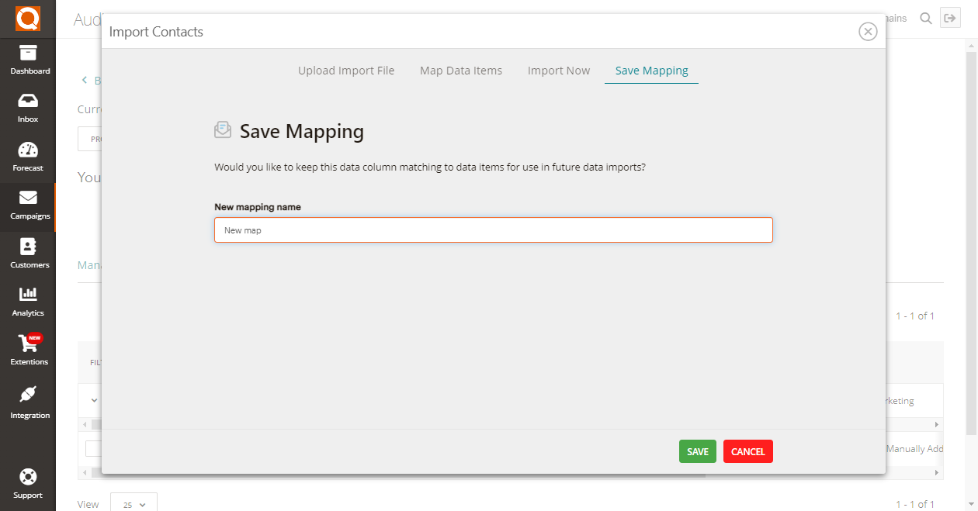Click the logout icon top right

(x=950, y=17)
